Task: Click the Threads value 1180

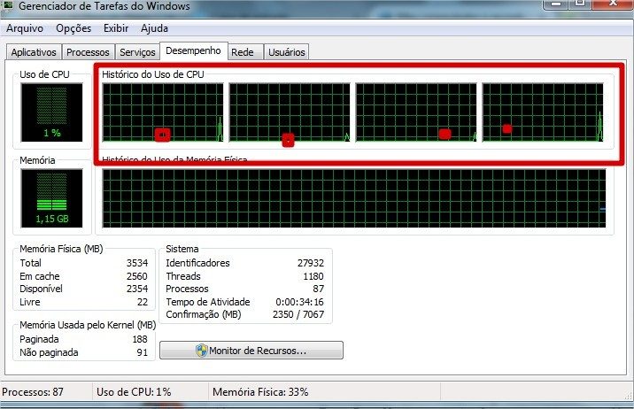Action: coord(313,276)
